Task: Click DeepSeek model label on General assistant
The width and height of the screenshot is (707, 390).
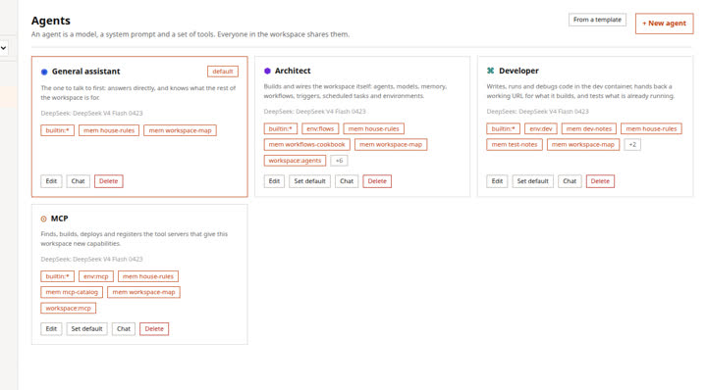Action: [x=91, y=114]
